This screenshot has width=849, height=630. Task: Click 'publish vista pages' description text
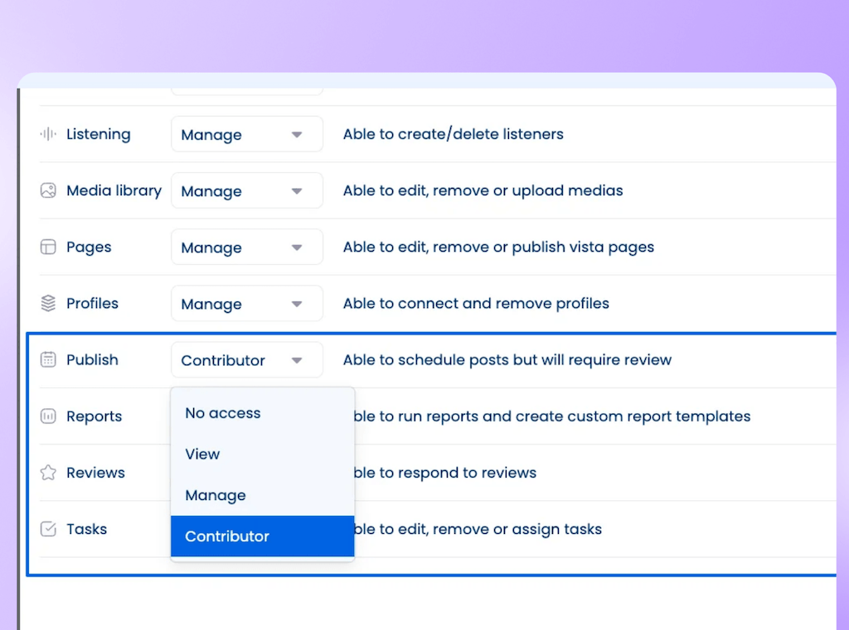(583, 248)
